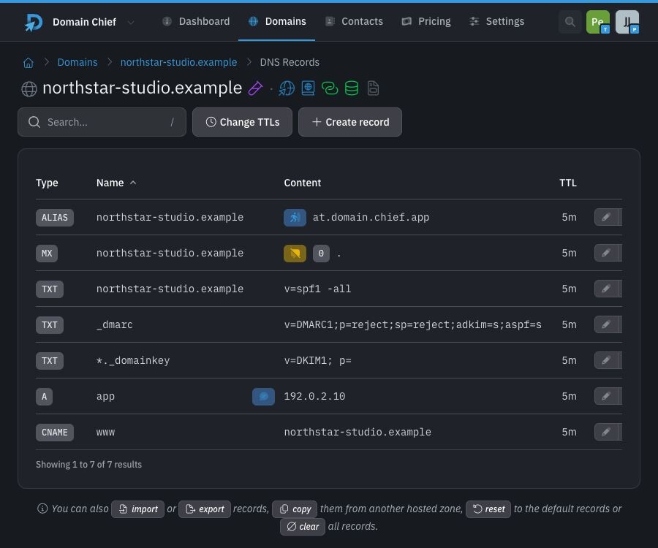Open the Settings tab
This screenshot has height=548, width=658.
pos(497,21)
